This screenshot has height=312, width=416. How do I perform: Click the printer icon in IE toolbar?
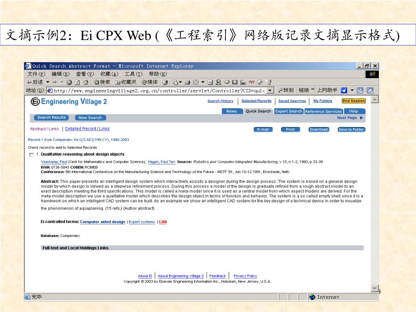tap(187, 82)
